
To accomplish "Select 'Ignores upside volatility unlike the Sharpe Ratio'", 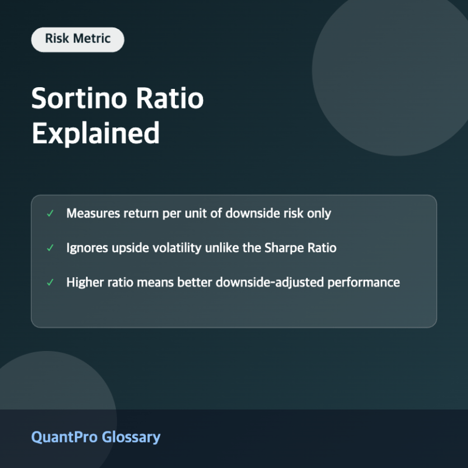I will [201, 248].
